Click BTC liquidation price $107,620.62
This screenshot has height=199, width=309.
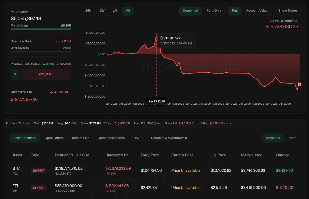pyautogui.click(x=221, y=170)
